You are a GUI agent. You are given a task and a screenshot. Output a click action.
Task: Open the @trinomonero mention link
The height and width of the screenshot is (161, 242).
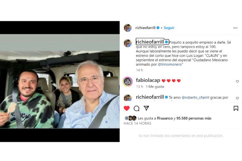pos(170,65)
